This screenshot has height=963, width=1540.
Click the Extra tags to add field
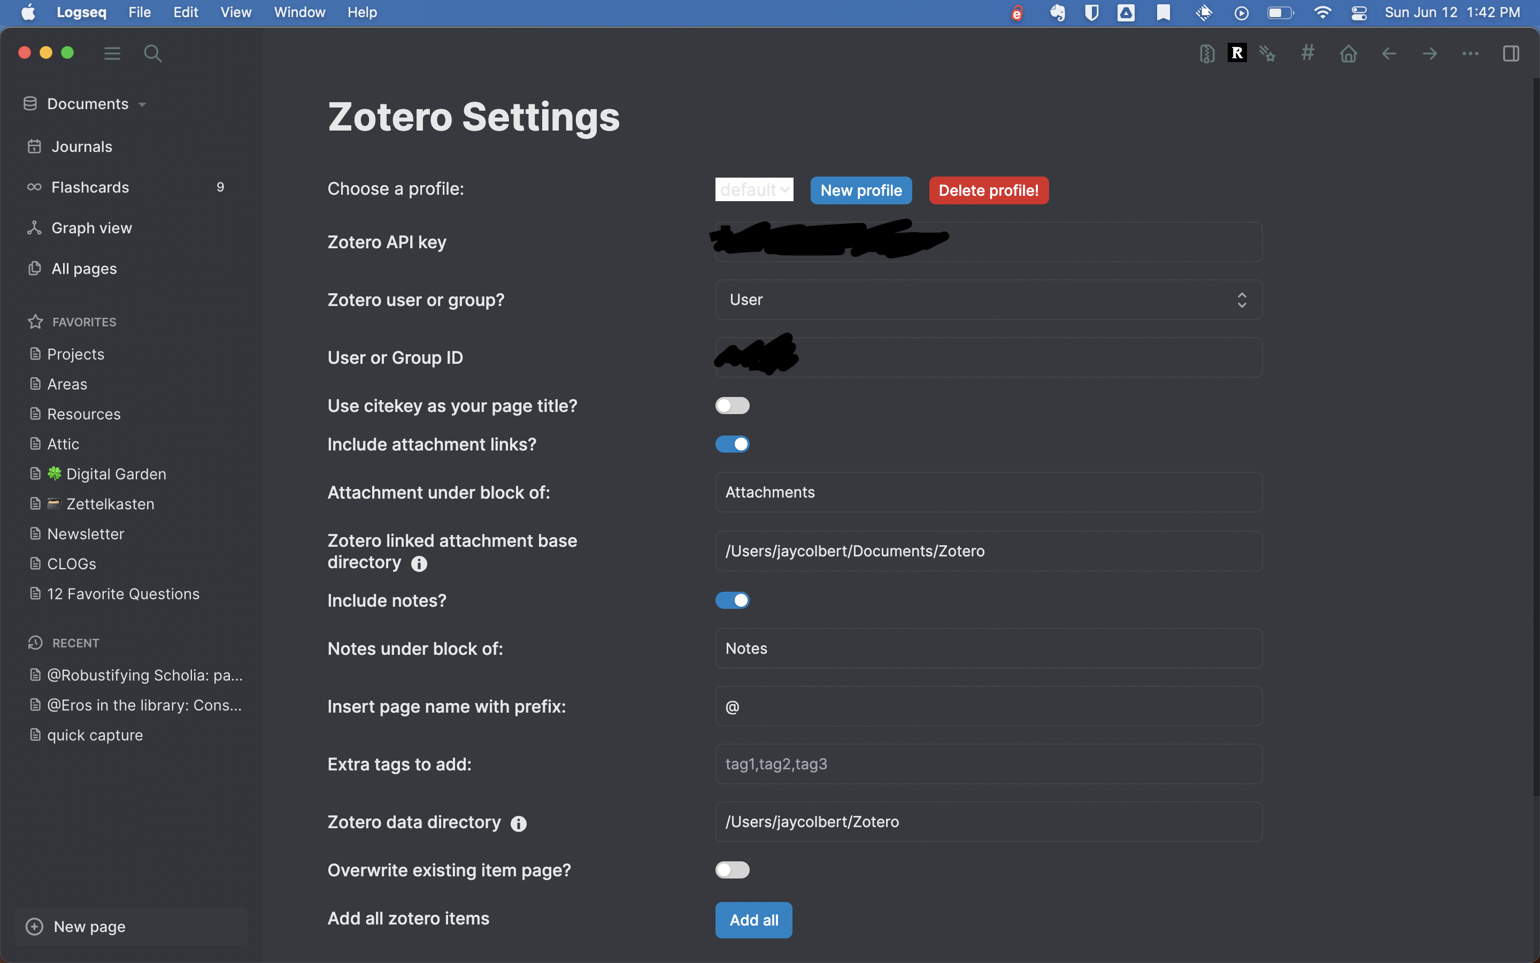tap(988, 763)
